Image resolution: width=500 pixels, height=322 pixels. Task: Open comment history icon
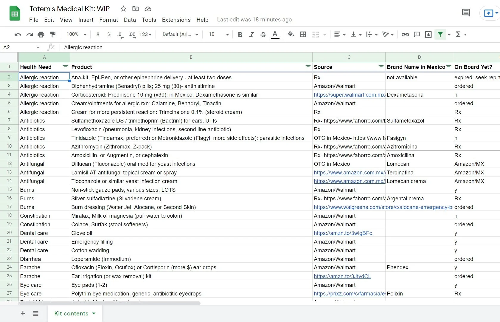pyautogui.click(x=466, y=13)
